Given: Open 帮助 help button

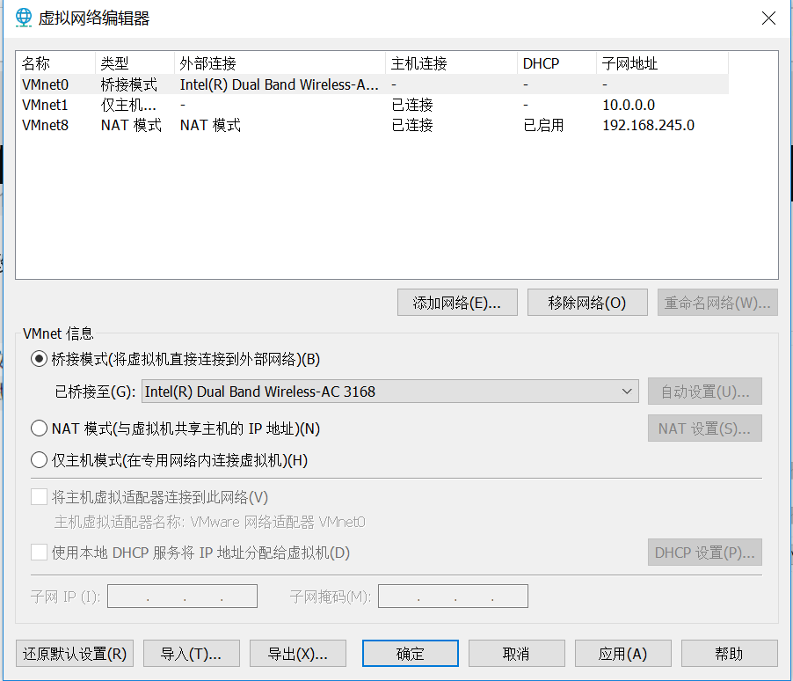Looking at the screenshot, I should (x=730, y=654).
